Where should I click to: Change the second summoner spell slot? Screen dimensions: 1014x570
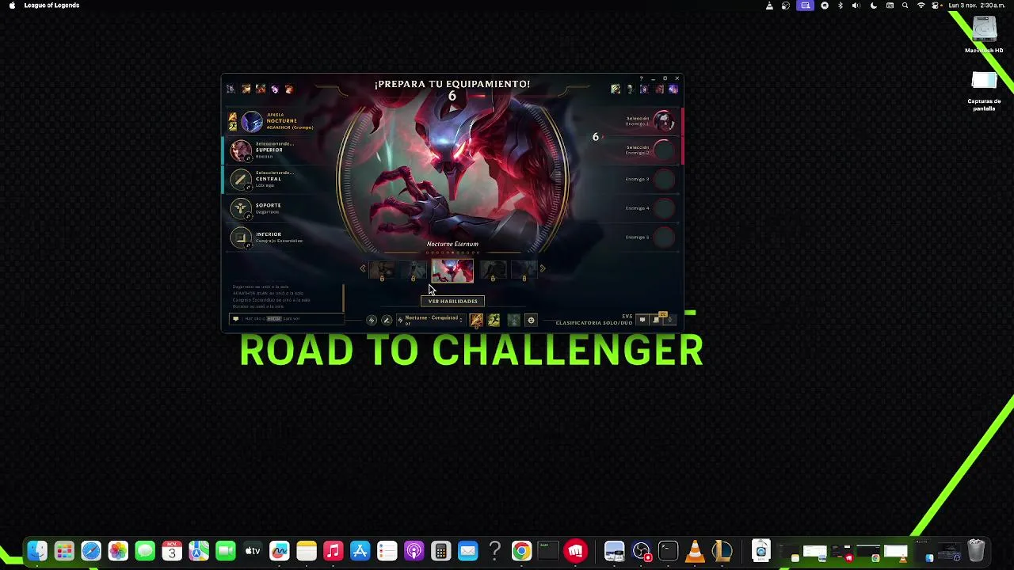(x=494, y=320)
